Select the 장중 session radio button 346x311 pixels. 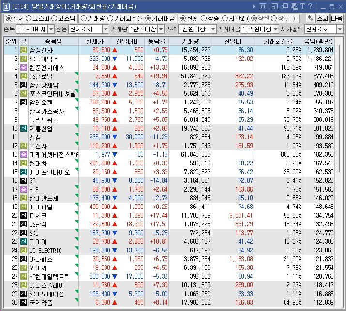204,18
